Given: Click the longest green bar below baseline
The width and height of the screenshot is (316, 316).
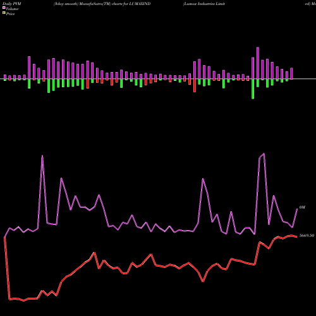Looking at the screenshot, I should (x=253, y=89).
